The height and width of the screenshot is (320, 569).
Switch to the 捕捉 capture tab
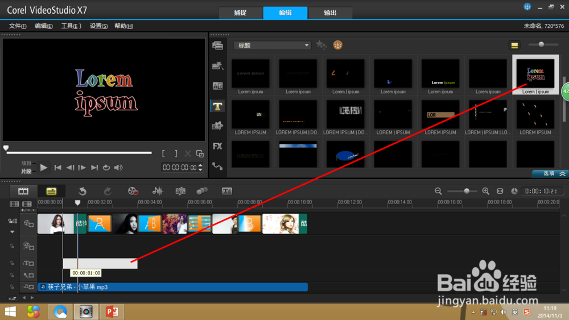pos(240,13)
